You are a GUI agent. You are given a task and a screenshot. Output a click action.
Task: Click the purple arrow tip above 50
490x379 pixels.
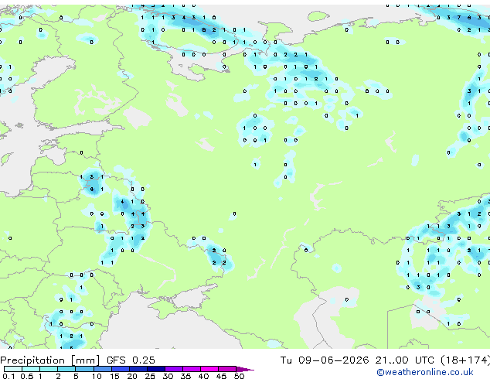pos(246,369)
